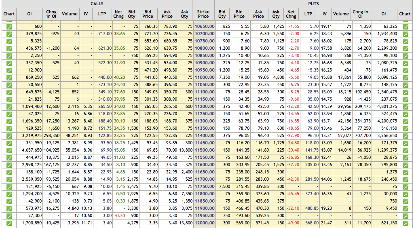Open puts chart icon for 11700.00 strike

click(405, 179)
